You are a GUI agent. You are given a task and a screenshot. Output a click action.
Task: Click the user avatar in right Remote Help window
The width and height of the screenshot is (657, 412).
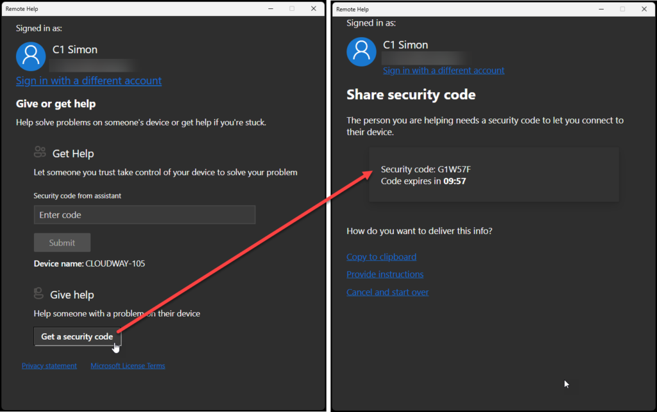pyautogui.click(x=361, y=51)
